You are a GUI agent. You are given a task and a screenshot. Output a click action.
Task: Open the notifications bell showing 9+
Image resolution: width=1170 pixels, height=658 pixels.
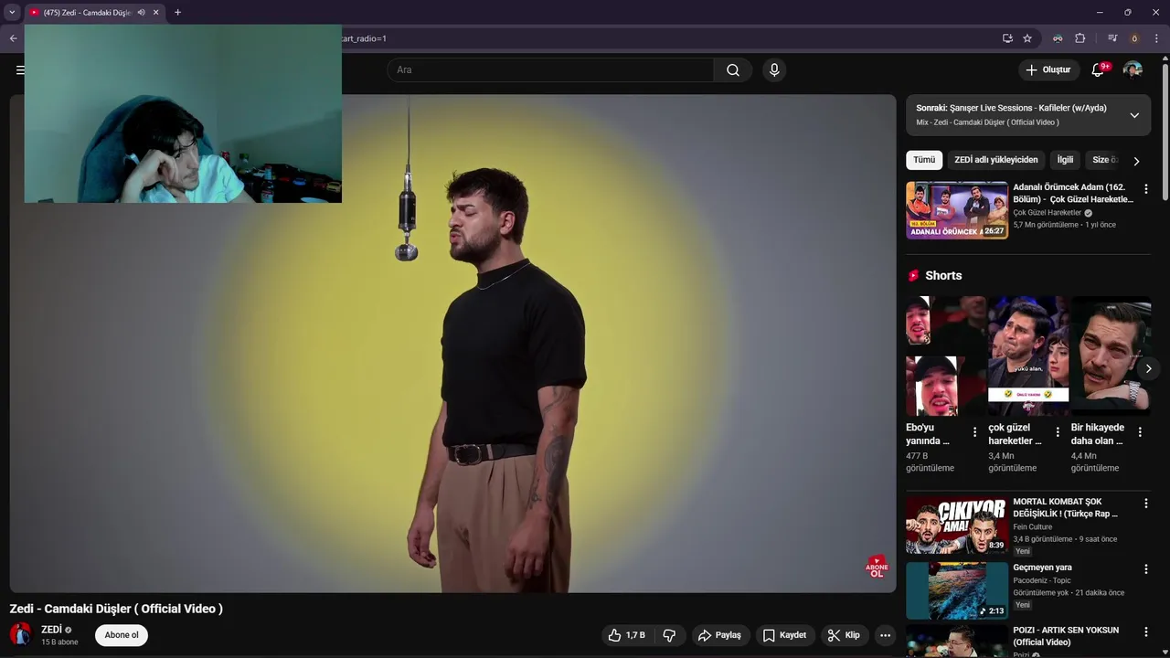coord(1098,70)
